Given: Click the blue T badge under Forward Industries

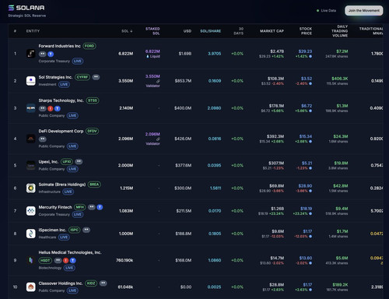Looking at the screenshot, I should 51,54.
